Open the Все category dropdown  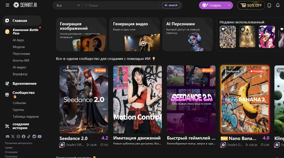coord(68,5)
